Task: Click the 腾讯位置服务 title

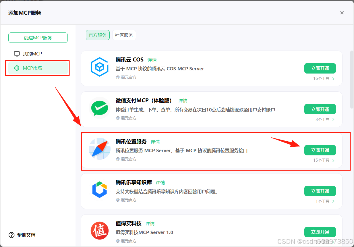Action: pos(131,142)
